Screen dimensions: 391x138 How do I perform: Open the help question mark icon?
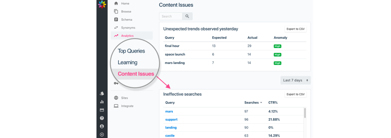click(x=102, y=118)
